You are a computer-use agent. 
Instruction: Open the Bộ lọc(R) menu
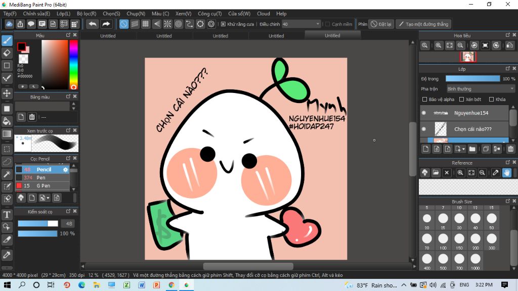pyautogui.click(x=87, y=14)
